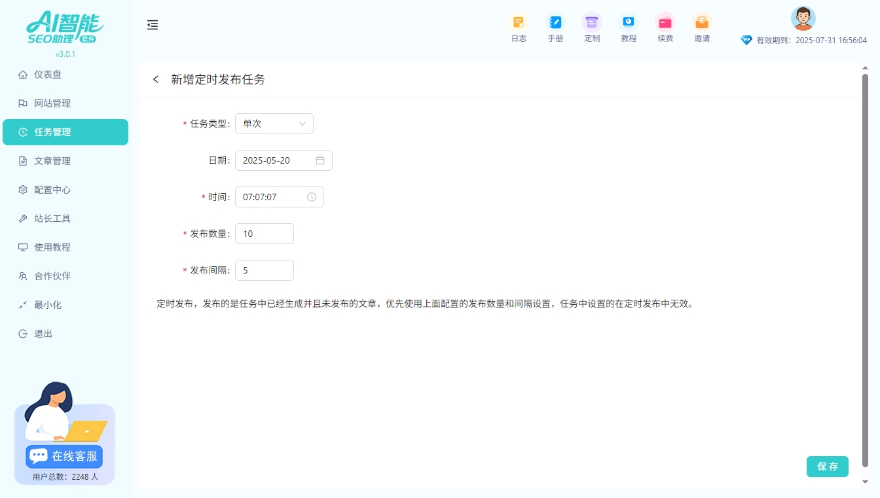Open 在线客服 customer service chat
The image size is (880, 498).
64,456
